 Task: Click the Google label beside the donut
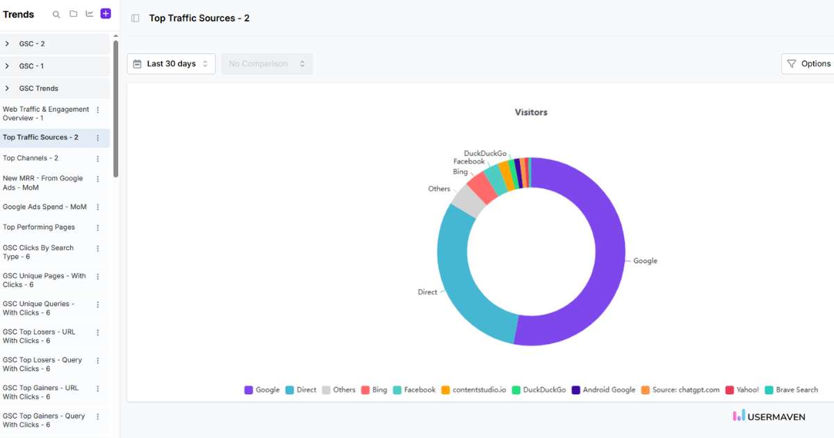coord(645,261)
